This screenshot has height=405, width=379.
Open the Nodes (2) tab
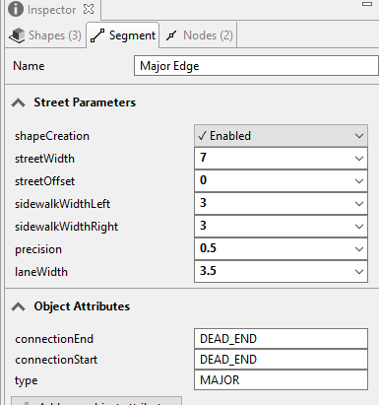199,35
